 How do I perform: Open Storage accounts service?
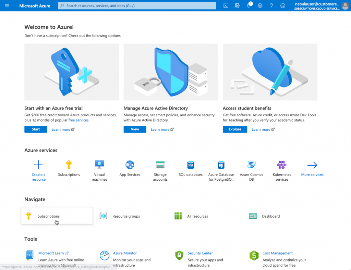160,168
